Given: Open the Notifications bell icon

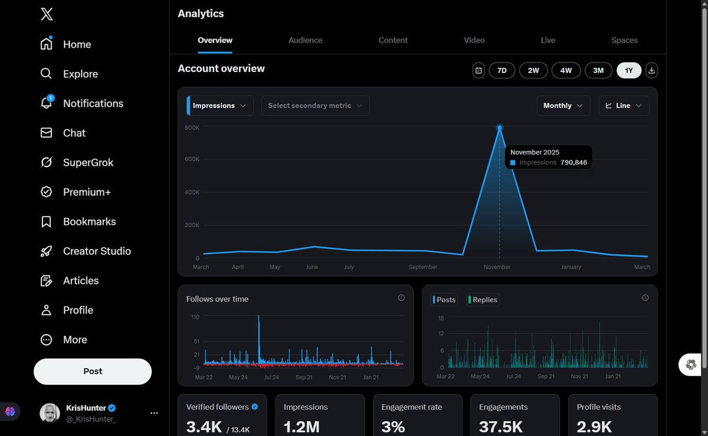Looking at the screenshot, I should (x=47, y=103).
